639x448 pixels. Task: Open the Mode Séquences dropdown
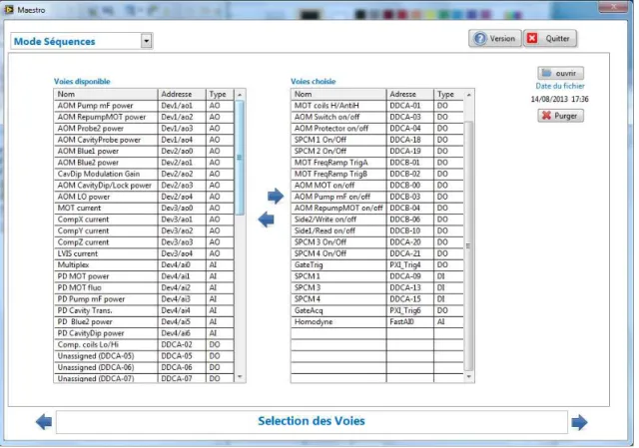coord(147,41)
